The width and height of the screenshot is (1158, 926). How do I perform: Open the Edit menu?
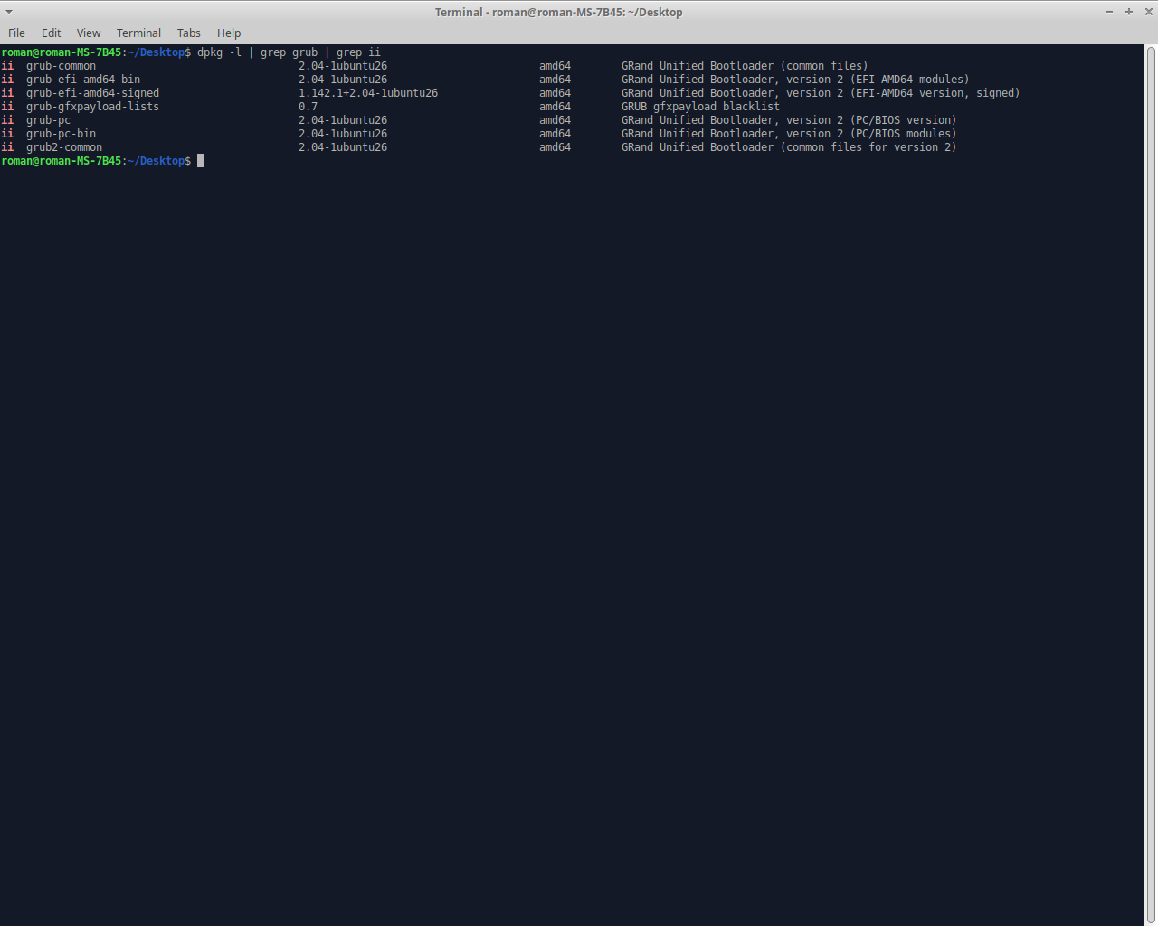(x=51, y=33)
